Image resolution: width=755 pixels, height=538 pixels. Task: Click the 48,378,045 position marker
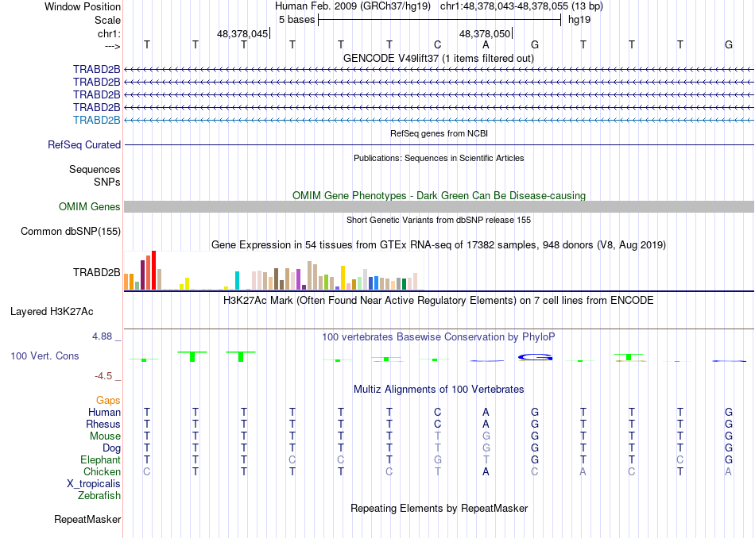pyautogui.click(x=242, y=33)
